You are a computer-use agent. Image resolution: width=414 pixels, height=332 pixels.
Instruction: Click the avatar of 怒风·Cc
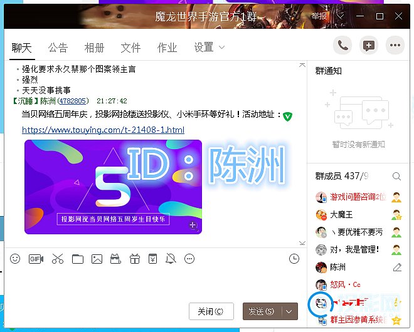(321, 285)
